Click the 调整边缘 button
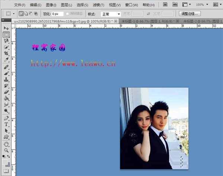 tap(190, 13)
